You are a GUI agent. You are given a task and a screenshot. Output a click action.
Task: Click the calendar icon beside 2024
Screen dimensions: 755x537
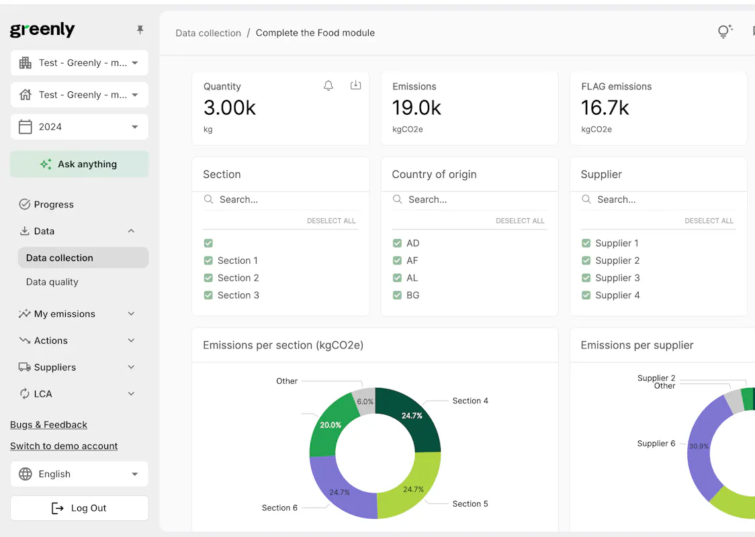coord(25,127)
